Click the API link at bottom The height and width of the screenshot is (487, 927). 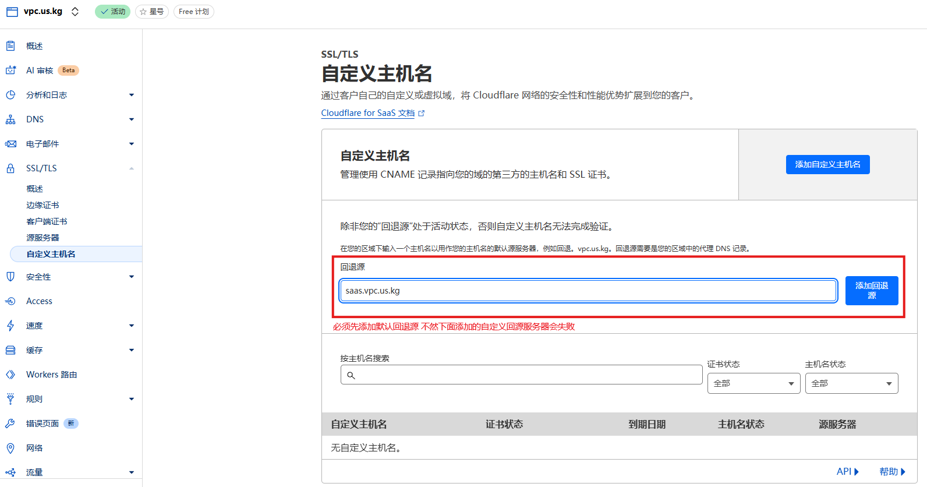(x=848, y=471)
